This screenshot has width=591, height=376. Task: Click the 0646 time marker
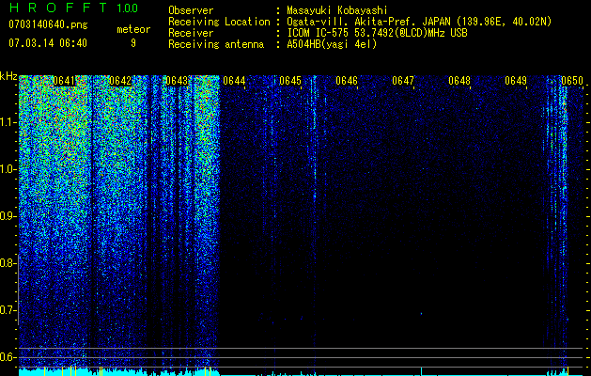(x=347, y=81)
